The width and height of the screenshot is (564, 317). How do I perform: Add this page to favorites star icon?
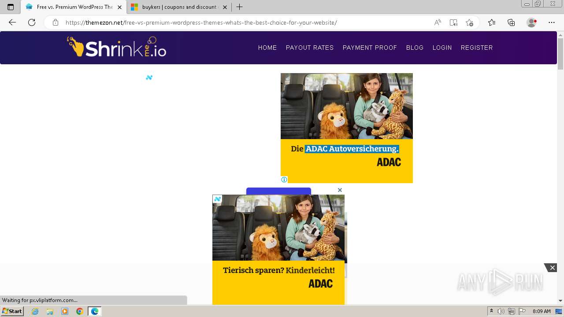pos(469,22)
